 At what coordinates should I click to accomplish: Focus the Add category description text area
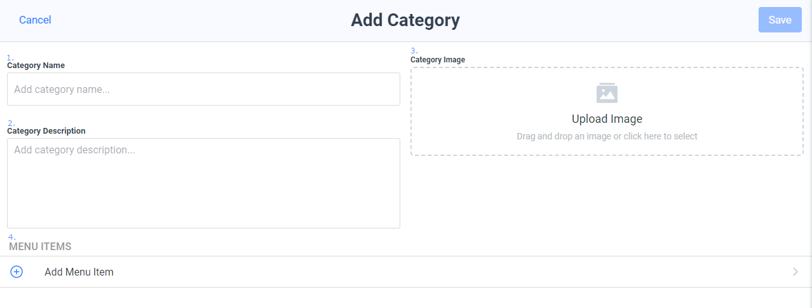(x=204, y=183)
